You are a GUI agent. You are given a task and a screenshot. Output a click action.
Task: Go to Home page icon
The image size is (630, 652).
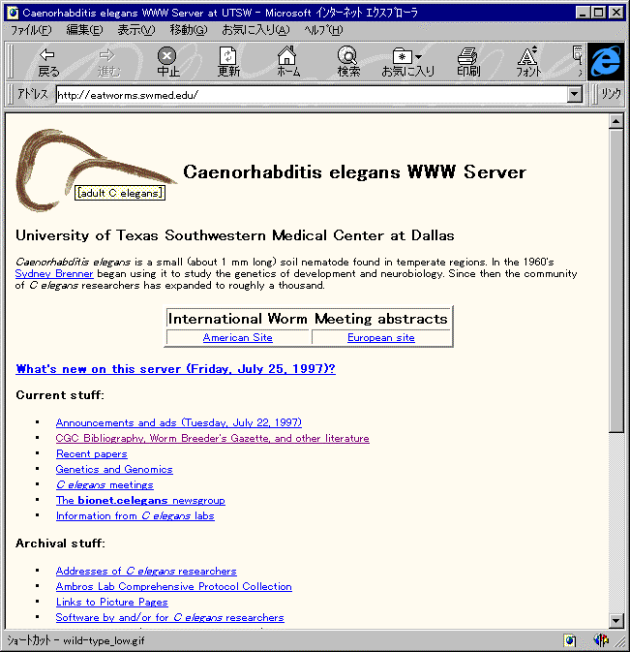287,62
